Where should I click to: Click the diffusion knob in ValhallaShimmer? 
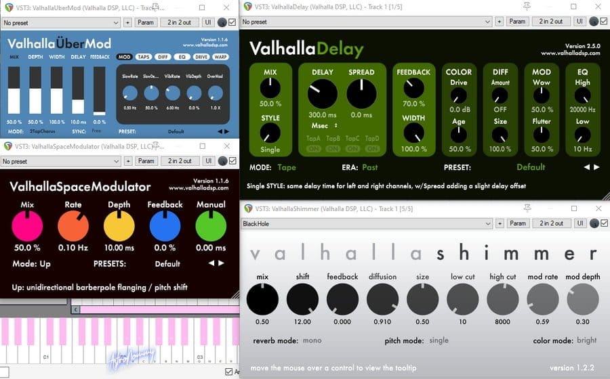[382, 299]
